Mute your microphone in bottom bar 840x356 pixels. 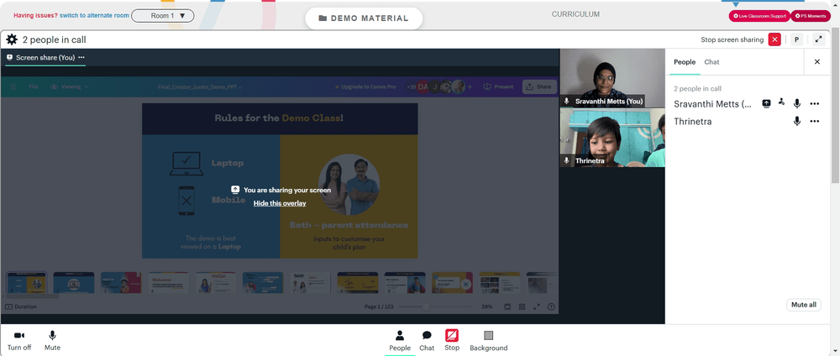(52, 341)
